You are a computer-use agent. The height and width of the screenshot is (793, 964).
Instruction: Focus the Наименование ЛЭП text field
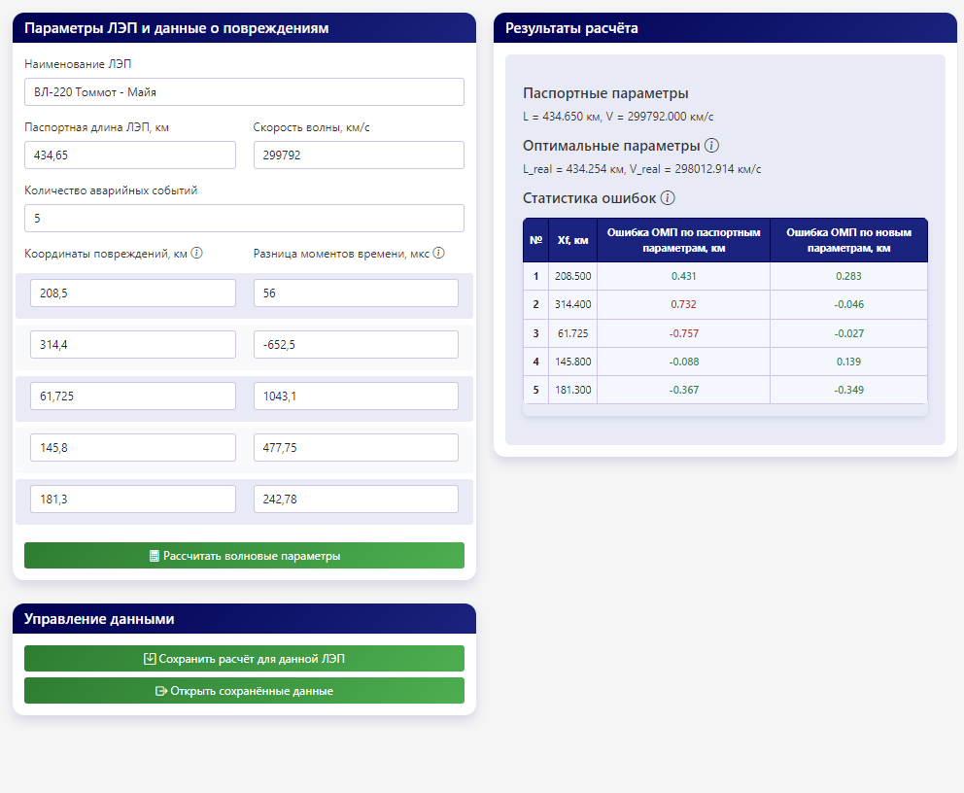tap(244, 92)
